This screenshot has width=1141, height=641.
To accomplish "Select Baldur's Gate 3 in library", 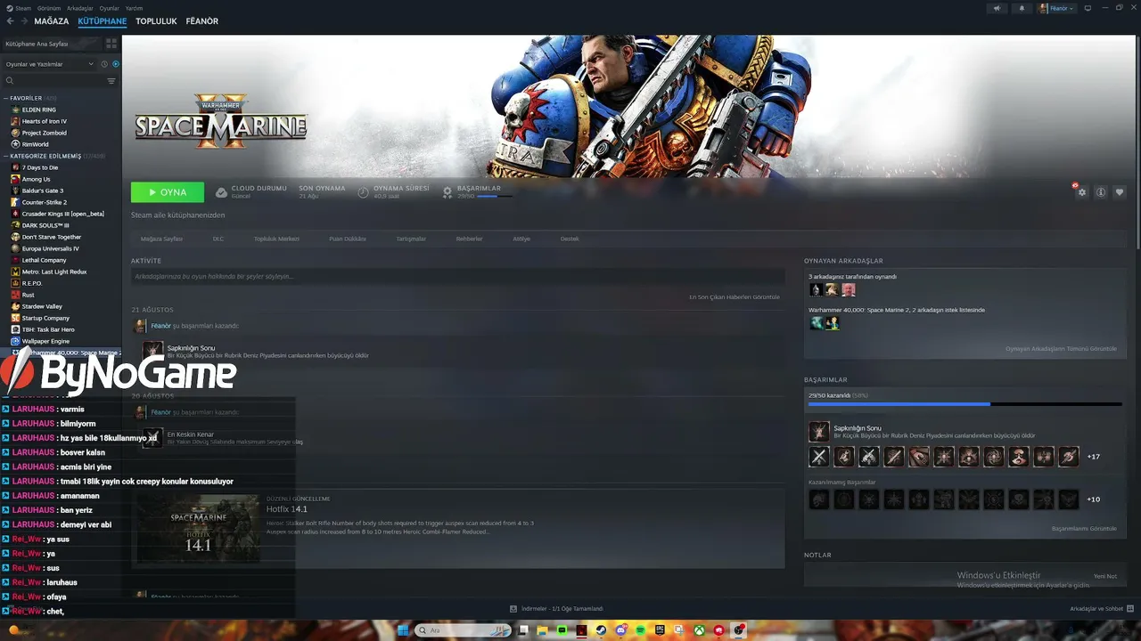I will 43,191.
